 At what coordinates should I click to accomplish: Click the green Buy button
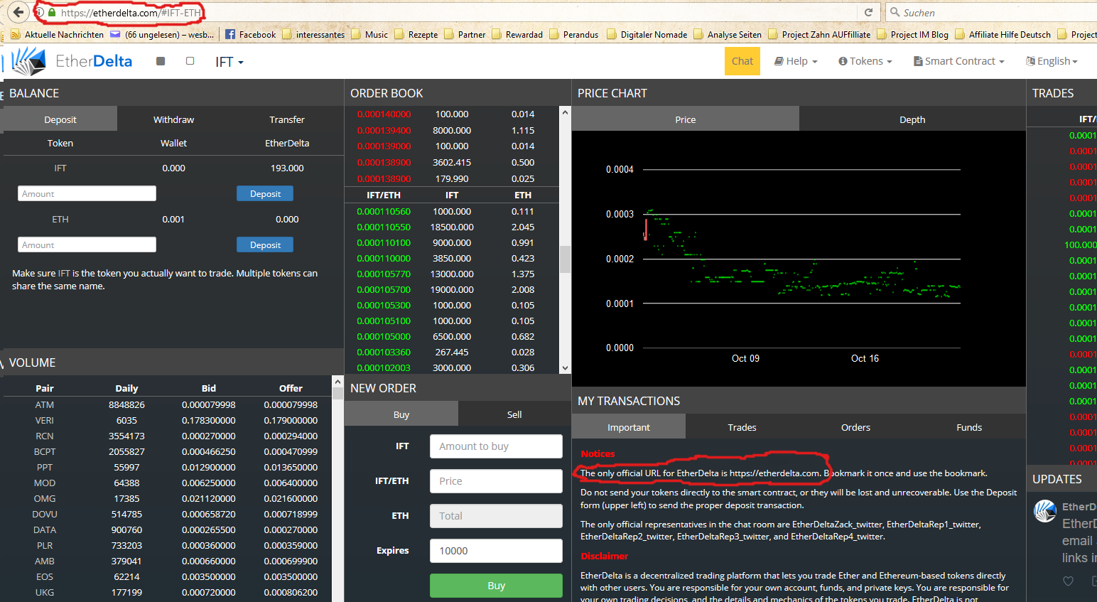click(496, 586)
